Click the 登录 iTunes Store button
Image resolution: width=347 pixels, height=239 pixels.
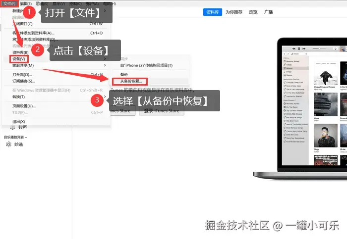click(x=162, y=111)
